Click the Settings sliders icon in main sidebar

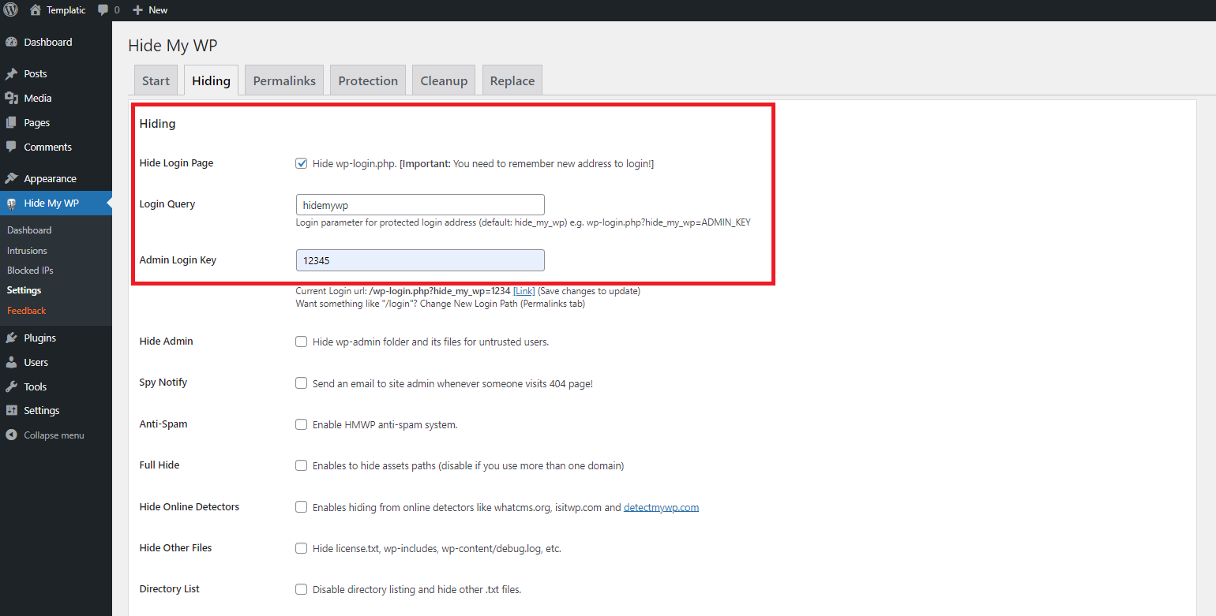click(x=11, y=410)
